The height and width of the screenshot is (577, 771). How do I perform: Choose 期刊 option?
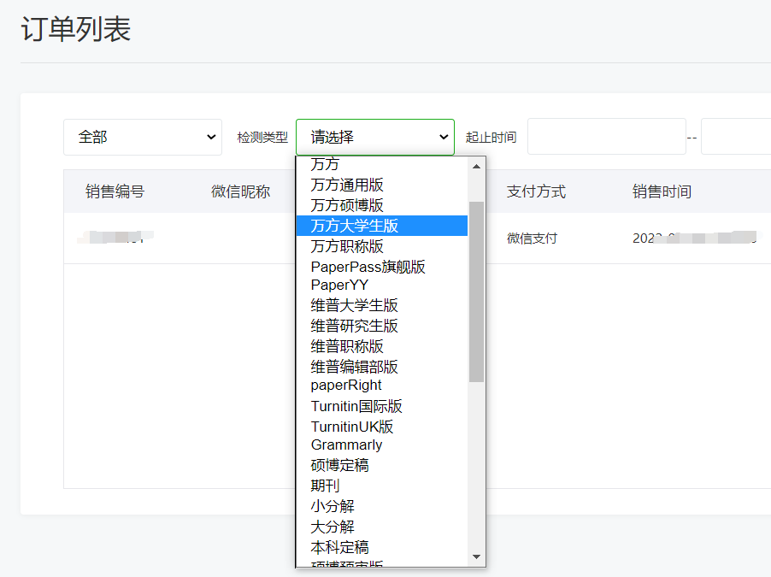382,486
